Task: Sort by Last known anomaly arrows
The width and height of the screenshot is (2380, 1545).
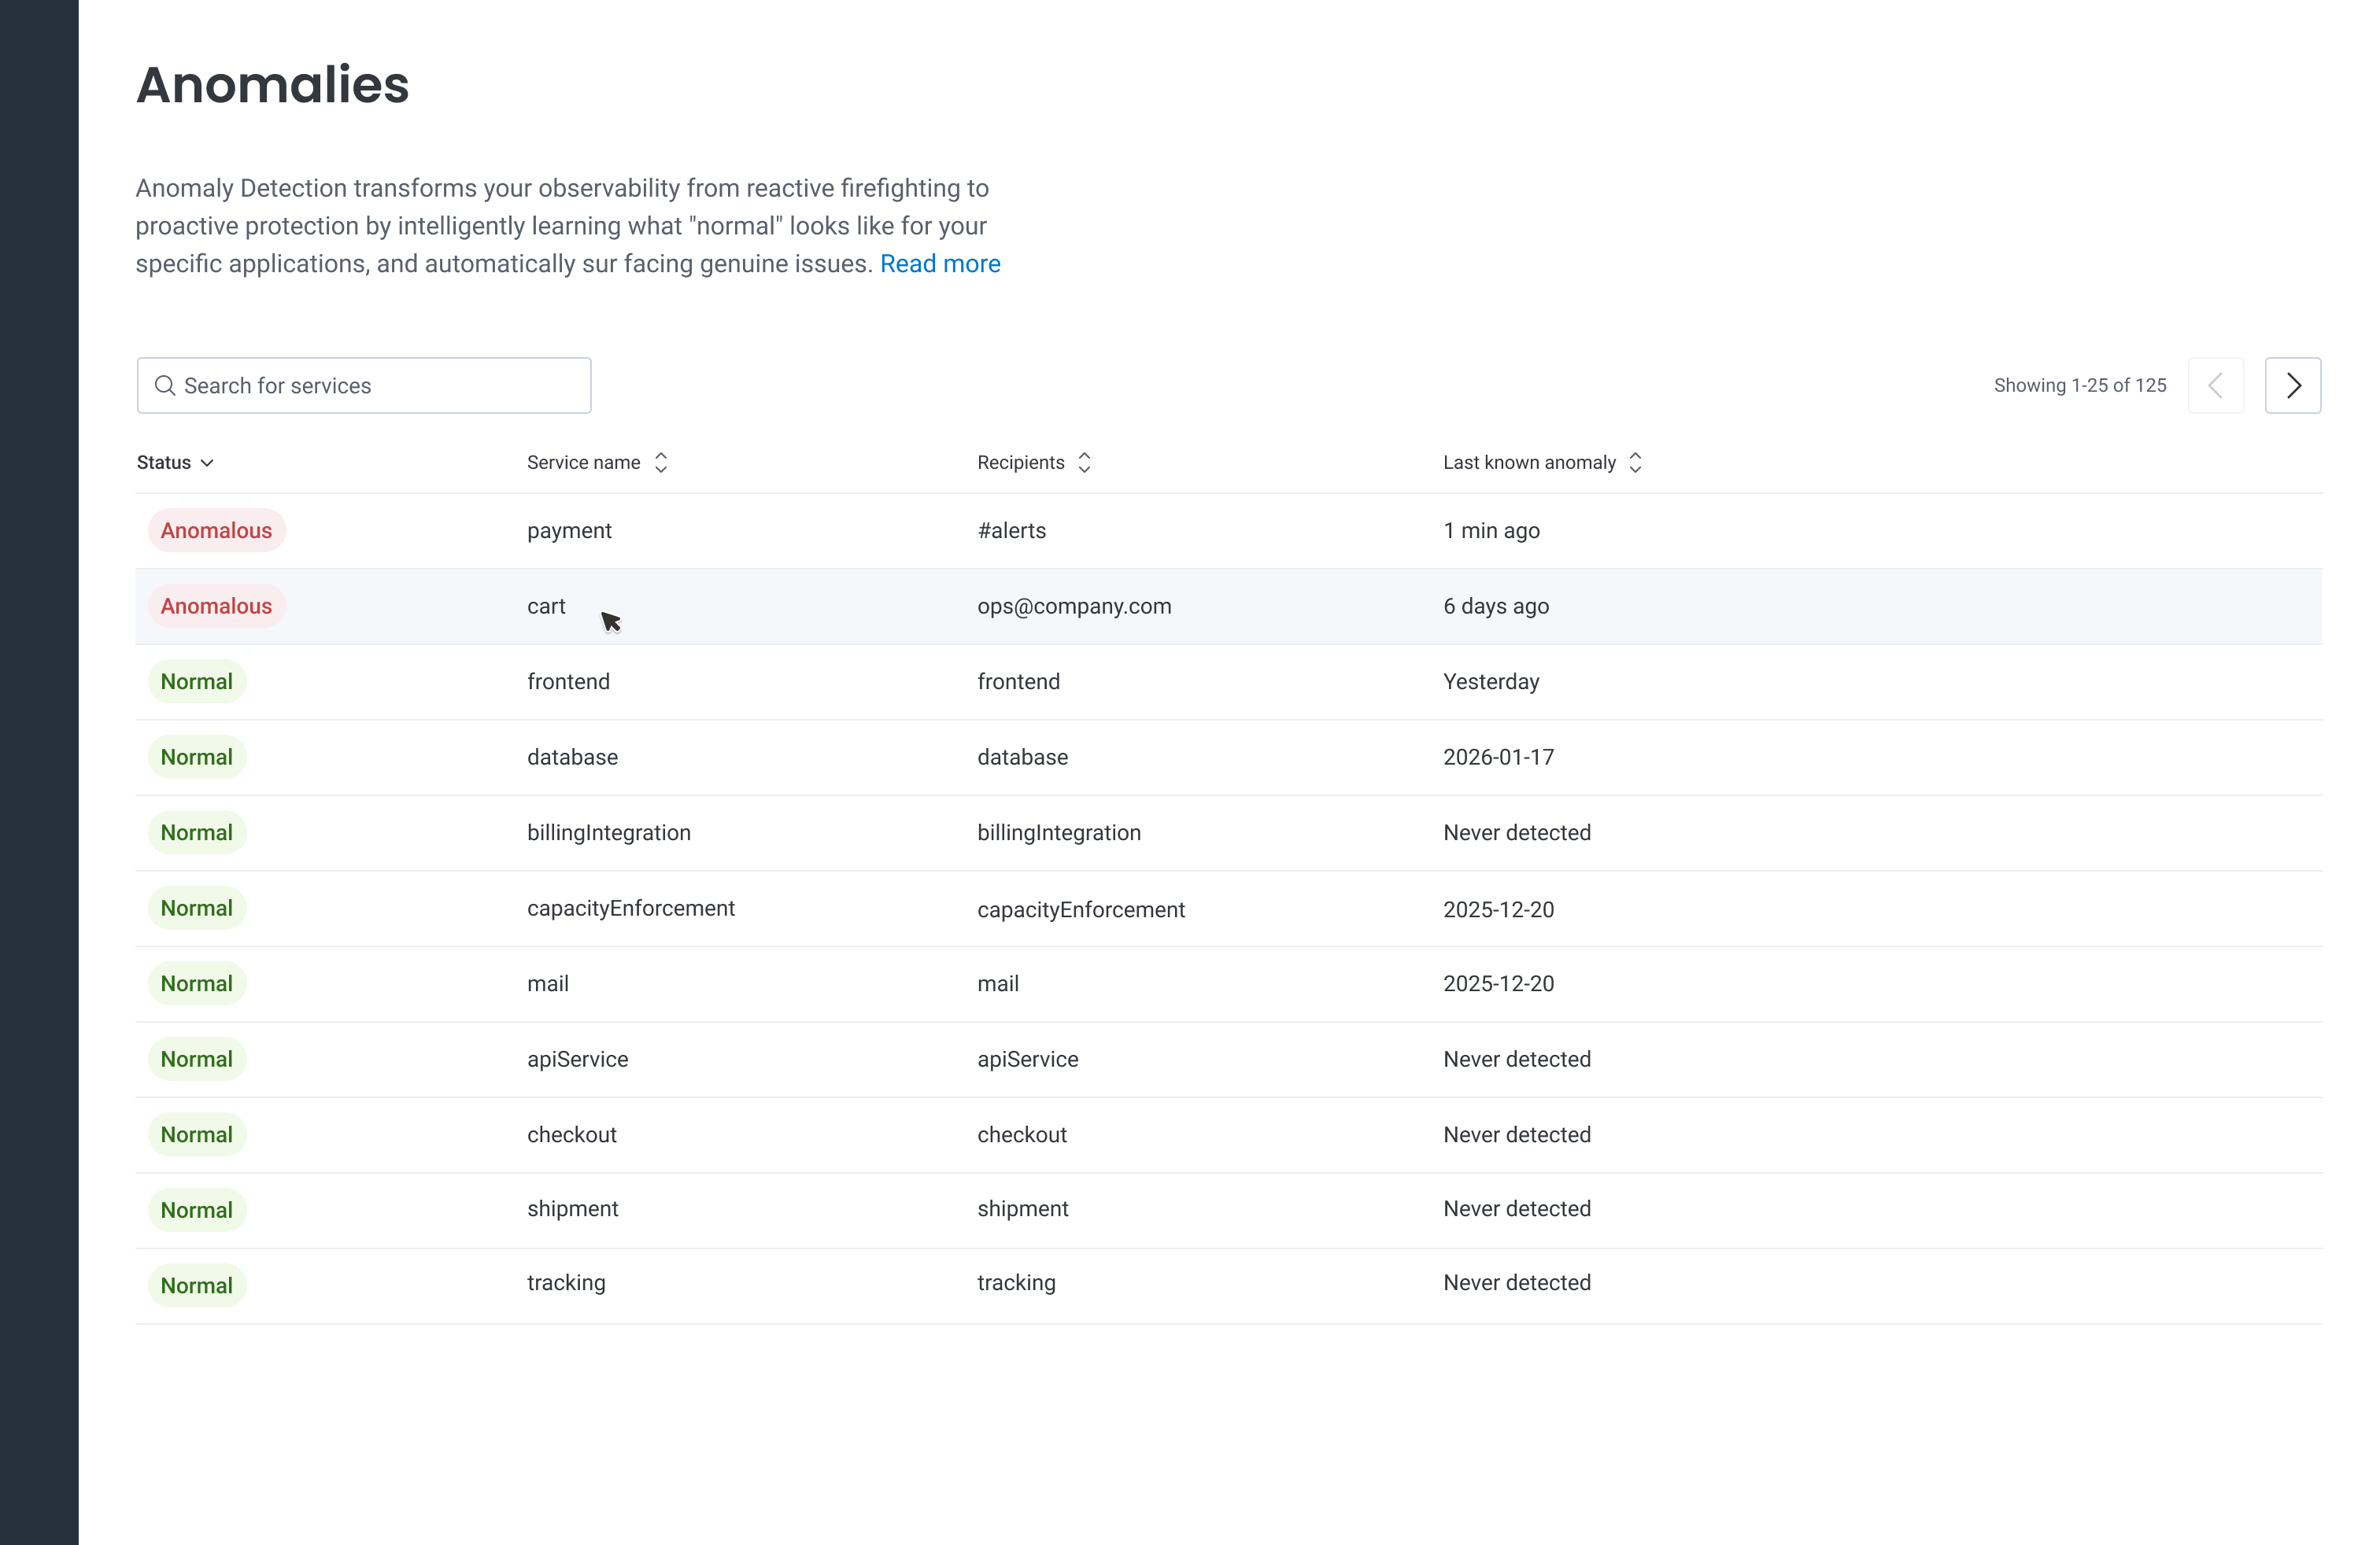Action: [x=1635, y=463]
